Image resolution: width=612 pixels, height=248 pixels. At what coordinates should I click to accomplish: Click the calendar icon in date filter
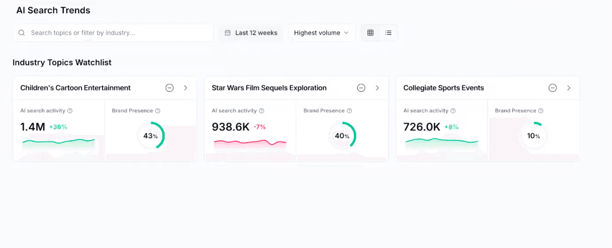click(228, 33)
